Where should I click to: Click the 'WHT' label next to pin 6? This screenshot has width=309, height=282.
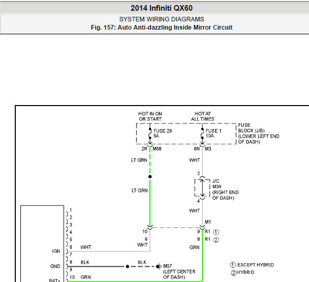click(86, 247)
